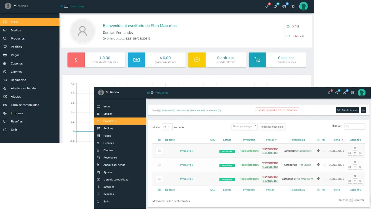Open Filtrar por categoría dropdown
This screenshot has height=209, width=371.
pos(244,126)
